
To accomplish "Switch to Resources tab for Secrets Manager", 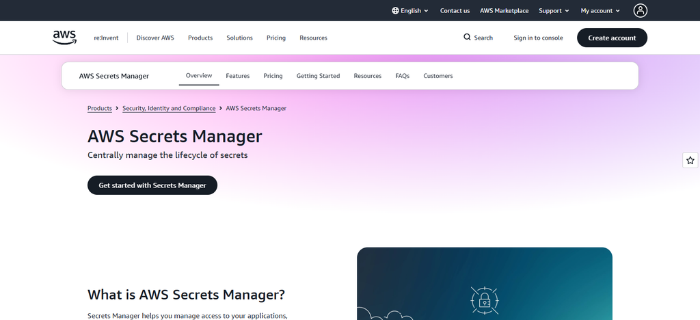I will [367, 76].
